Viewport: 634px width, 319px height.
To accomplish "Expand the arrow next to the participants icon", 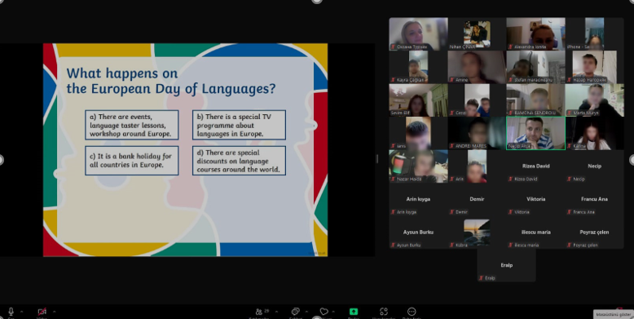I will [x=276, y=312].
